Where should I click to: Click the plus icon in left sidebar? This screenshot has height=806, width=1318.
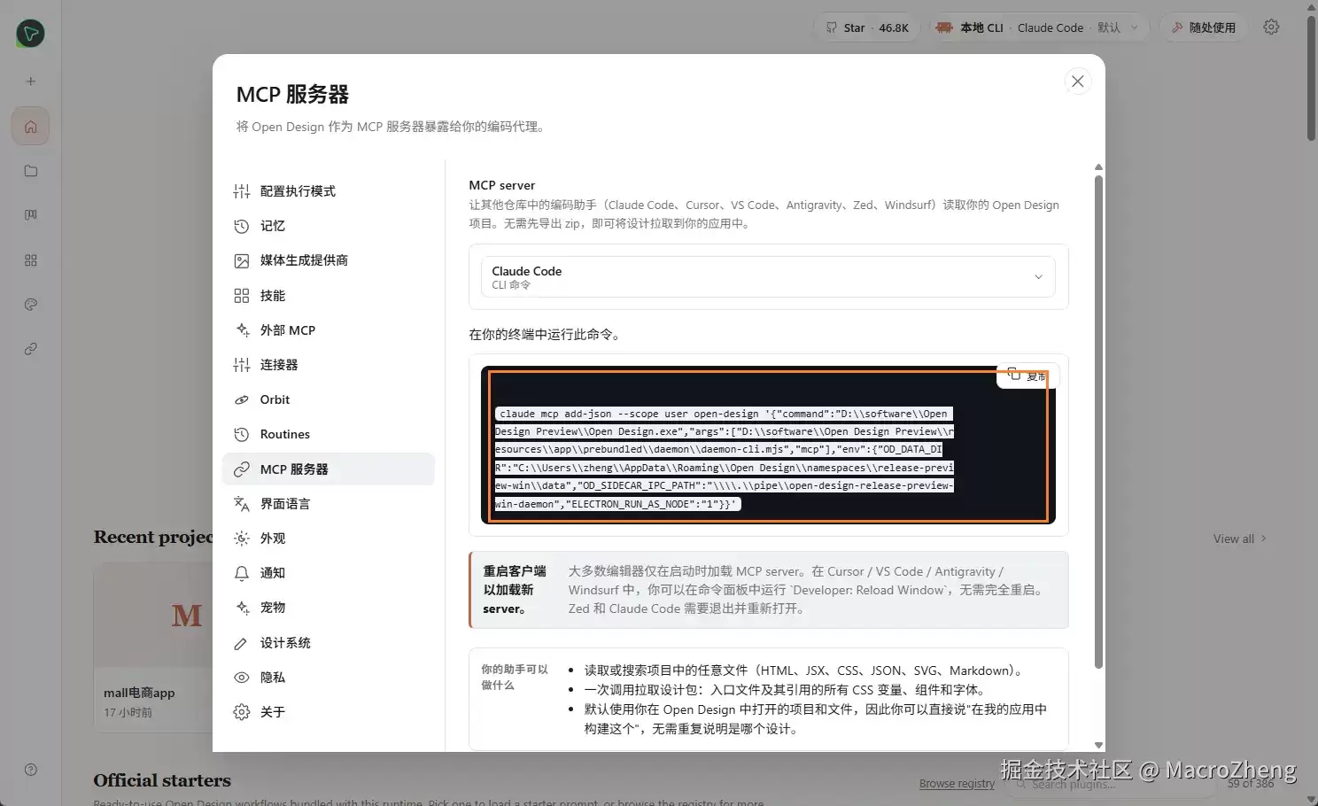[x=31, y=81]
